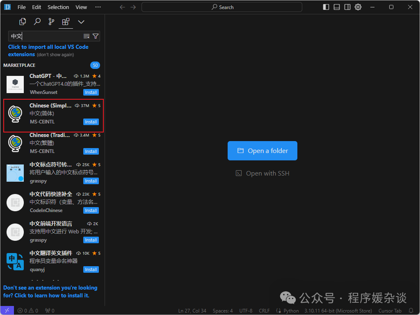Viewport: 420px width, 315px height.
Task: Toggle the primary sidebar visibility
Action: click(x=326, y=7)
